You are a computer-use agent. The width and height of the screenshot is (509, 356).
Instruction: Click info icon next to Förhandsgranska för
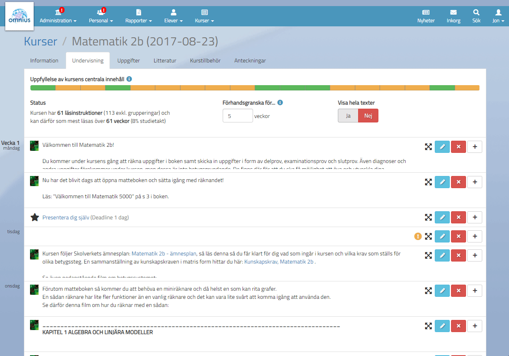point(280,103)
